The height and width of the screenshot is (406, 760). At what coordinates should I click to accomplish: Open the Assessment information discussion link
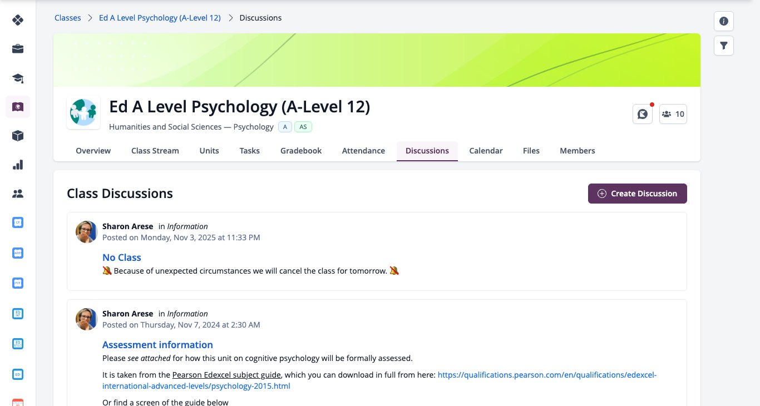[157, 345]
